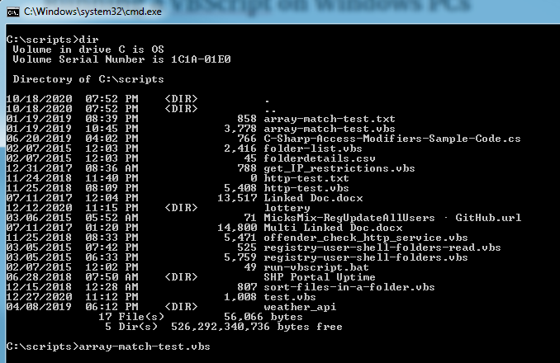Click MicksMix-RegUpdateAllUsers GitHub.url file name

click(392, 218)
